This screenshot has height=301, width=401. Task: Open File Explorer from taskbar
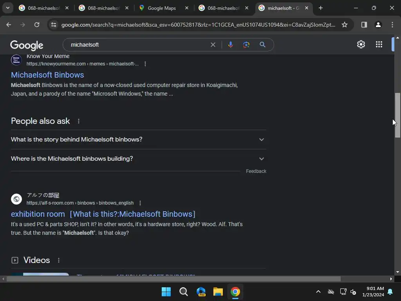[218, 292]
